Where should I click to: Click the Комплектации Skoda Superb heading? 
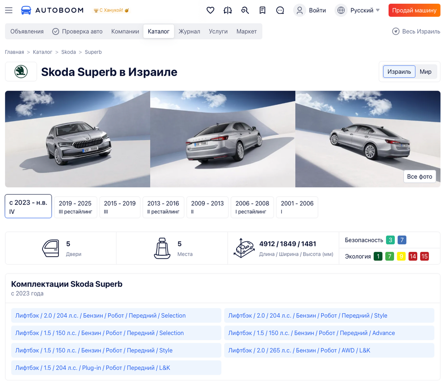tap(67, 284)
